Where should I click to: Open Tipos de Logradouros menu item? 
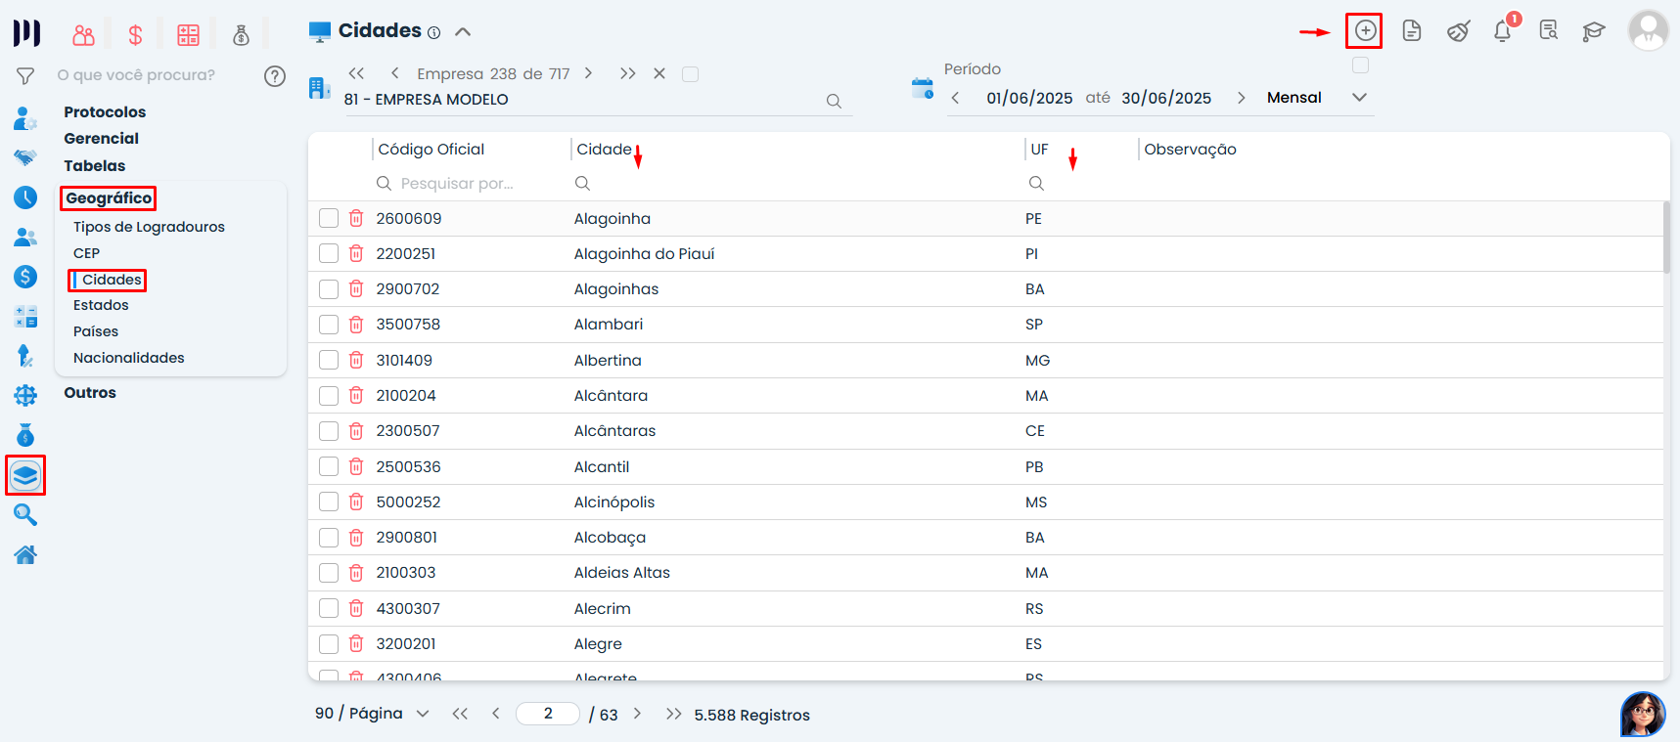pos(149,227)
